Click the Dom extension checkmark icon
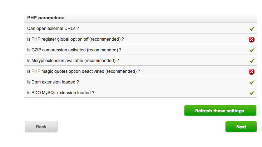262x147 pixels. coord(252,82)
